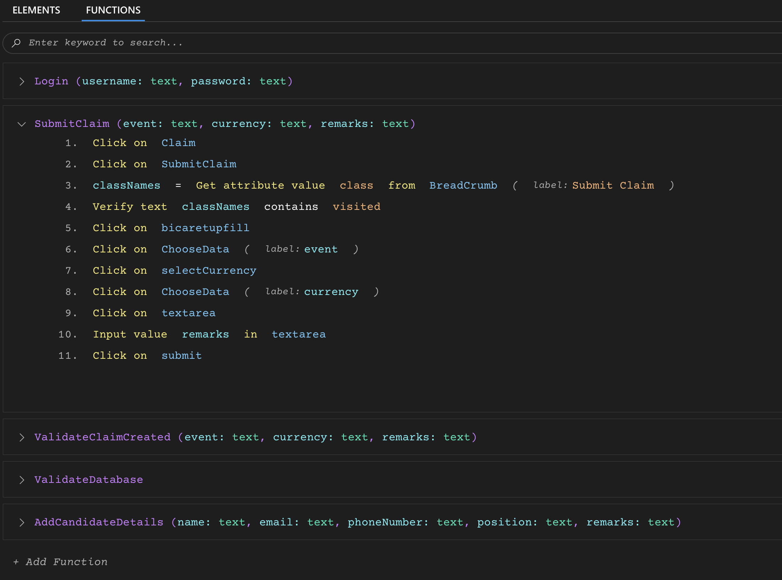The height and width of the screenshot is (580, 782).
Task: Click ChooseData with the event label
Action: point(195,249)
